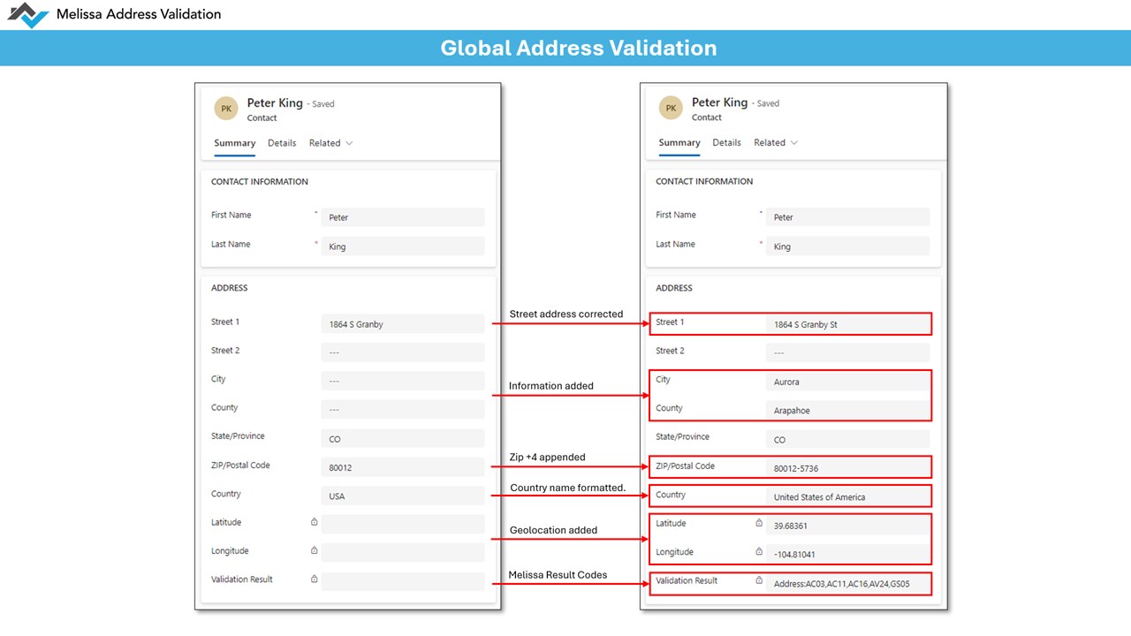Click Country field showing United States of America
Screen dimensions: 1131x636
click(x=848, y=496)
